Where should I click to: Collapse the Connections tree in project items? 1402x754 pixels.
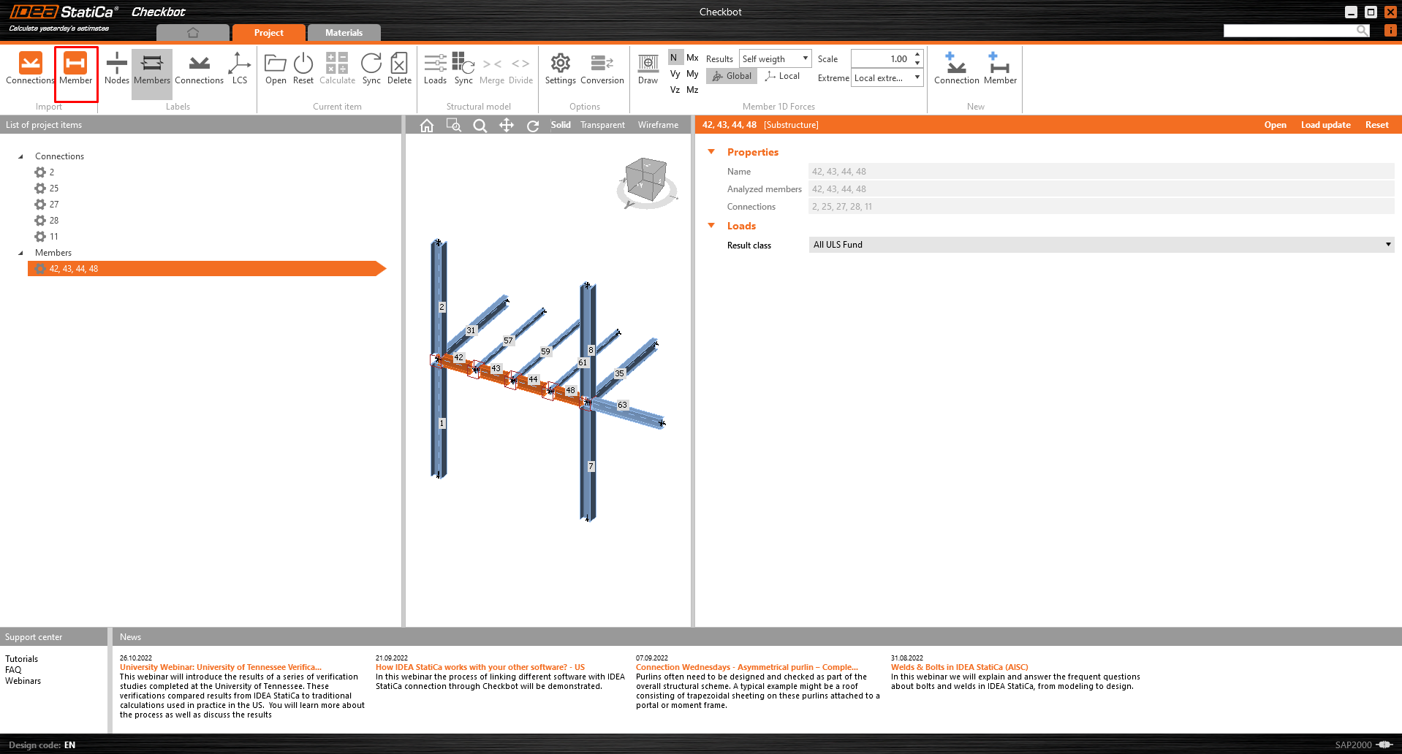(21, 156)
